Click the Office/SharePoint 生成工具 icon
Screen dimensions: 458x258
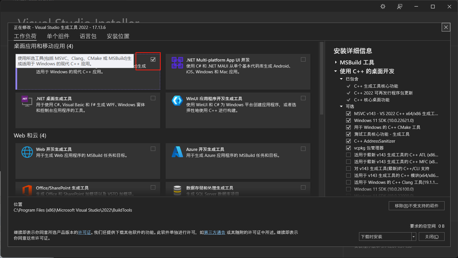27,190
